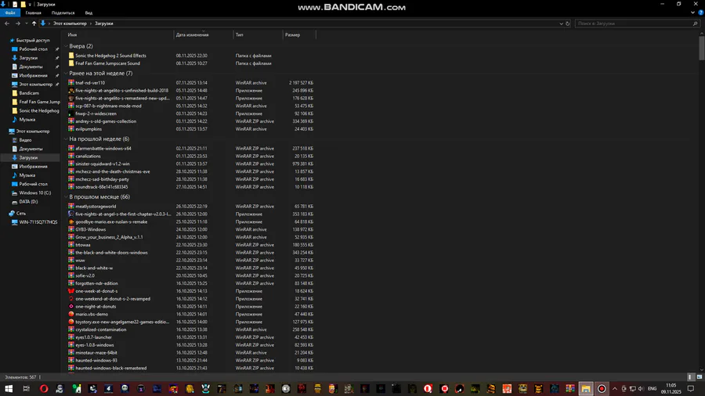Open Customize Quick Access Toolbar dropdown
Viewport: 705px width, 396px height.
30,4
